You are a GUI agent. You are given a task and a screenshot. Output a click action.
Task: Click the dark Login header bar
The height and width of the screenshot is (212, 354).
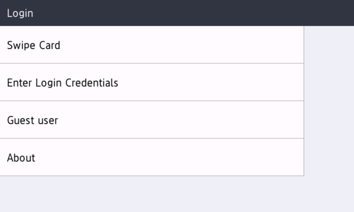click(x=181, y=13)
